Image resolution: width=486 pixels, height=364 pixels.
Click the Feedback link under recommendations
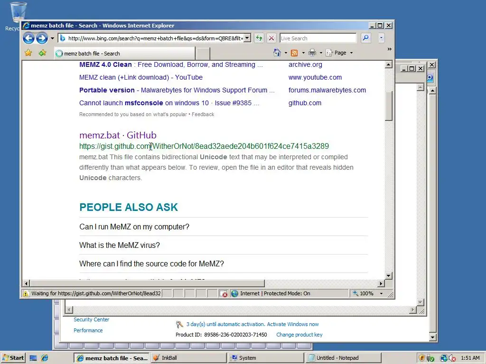pyautogui.click(x=203, y=114)
